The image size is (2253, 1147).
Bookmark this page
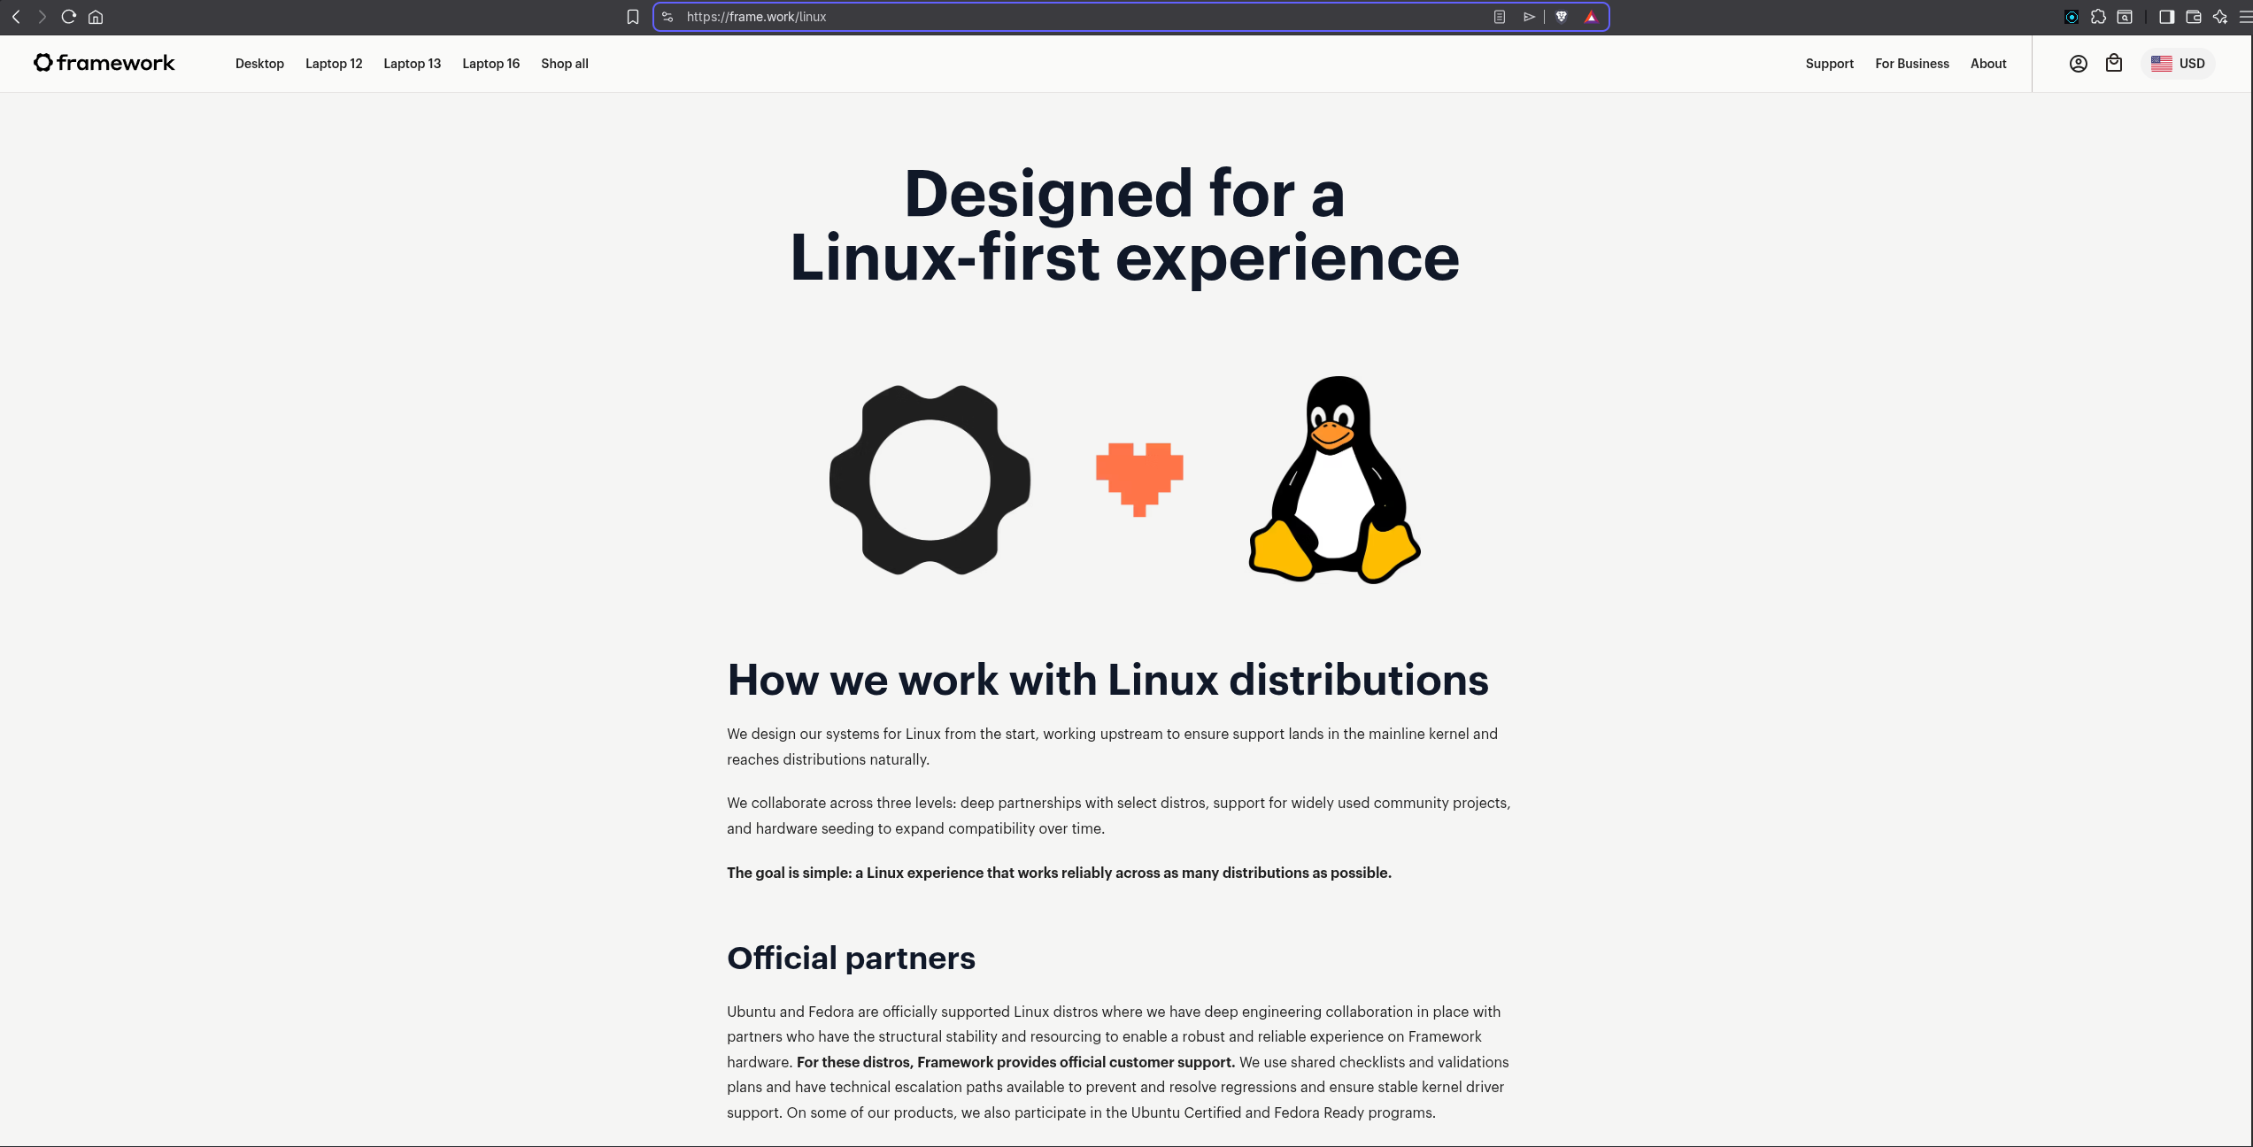pyautogui.click(x=632, y=17)
